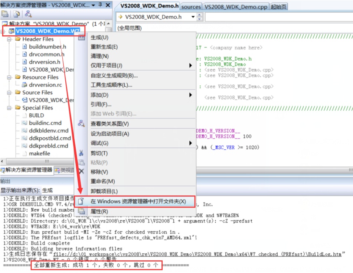Image resolution: width=353 pixels, height=273 pixels.
Task: Close the Solution Explorer panel
Action: [x=108, y=5]
